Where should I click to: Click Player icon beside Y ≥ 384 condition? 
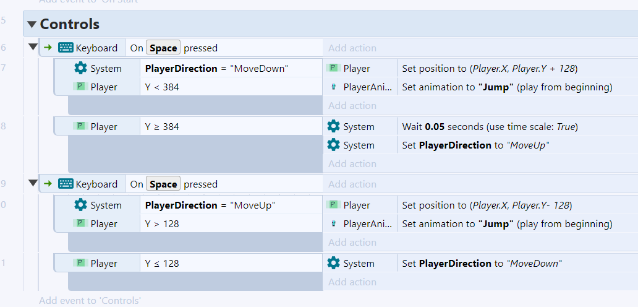tap(80, 126)
